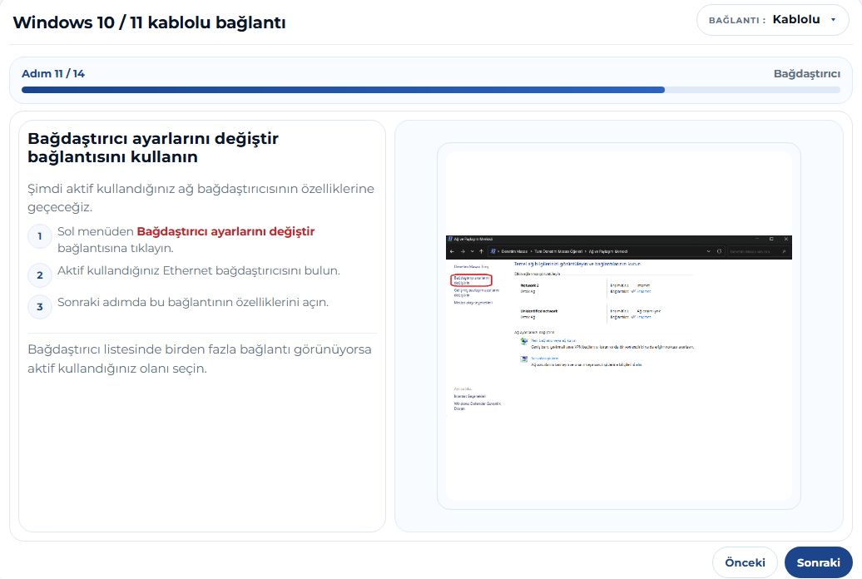The width and height of the screenshot is (862, 579).
Task: Click the 'Bağdaştırıcı' step label
Action: pyautogui.click(x=806, y=74)
